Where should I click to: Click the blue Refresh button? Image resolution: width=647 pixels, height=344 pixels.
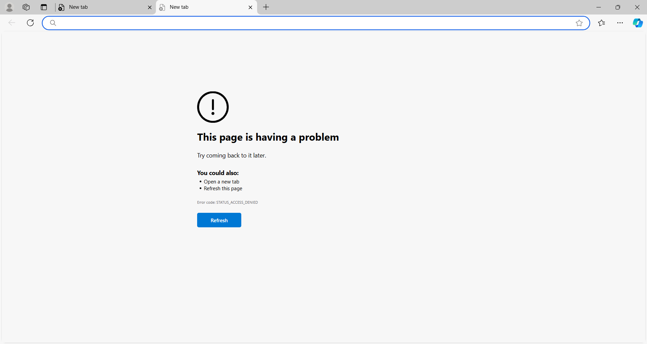pos(219,220)
